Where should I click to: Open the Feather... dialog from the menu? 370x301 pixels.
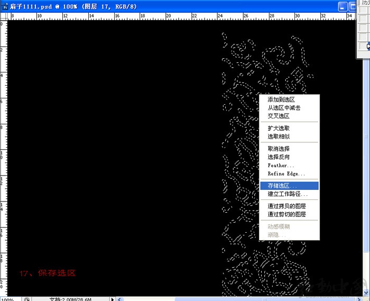[289, 165]
